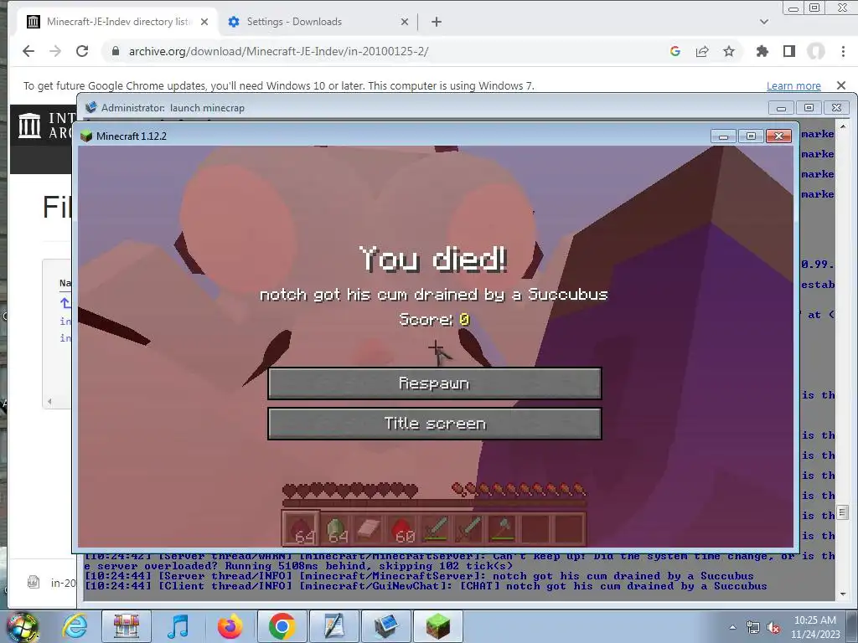Click the Title screen button

tap(435, 424)
